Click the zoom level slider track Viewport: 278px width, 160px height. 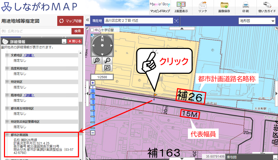pyautogui.click(x=92, y=111)
